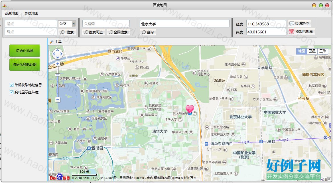Toggle 实时显示经纬度 checkbox
This screenshot has width=333, height=183.
[x=11, y=92]
